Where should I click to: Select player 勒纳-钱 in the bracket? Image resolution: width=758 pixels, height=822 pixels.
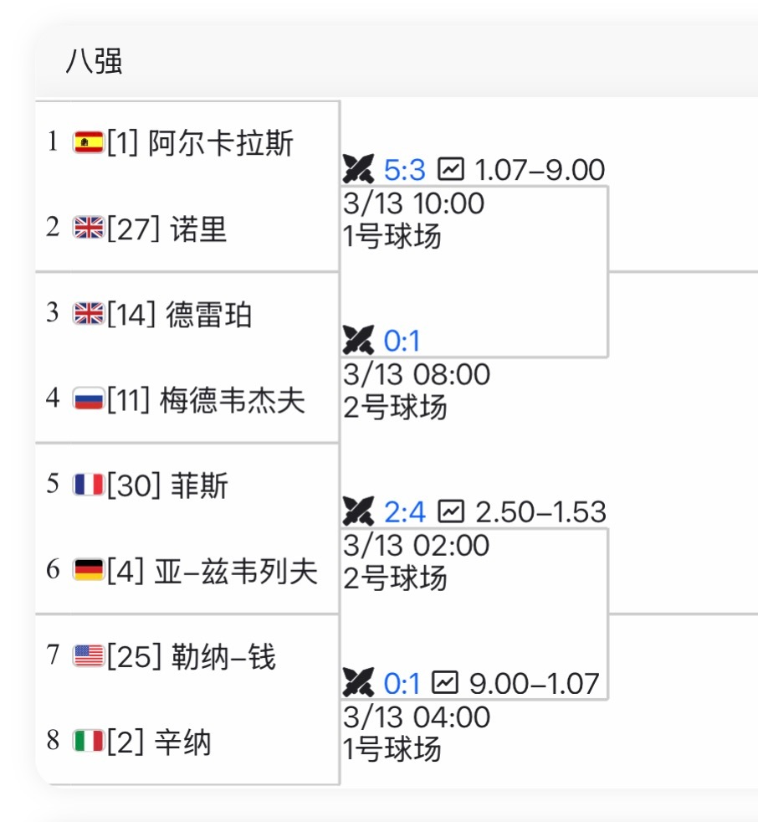tap(223, 656)
